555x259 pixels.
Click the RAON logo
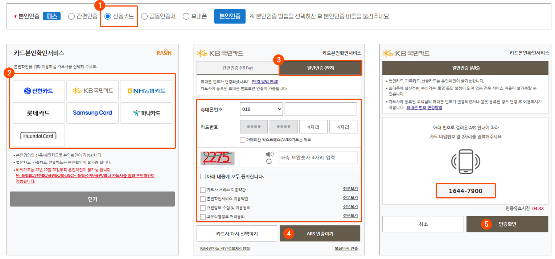pyautogui.click(x=164, y=53)
